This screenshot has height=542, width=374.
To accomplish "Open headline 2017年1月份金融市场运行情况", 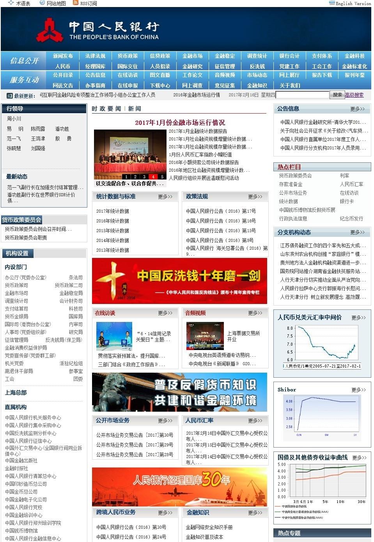I will pos(180,123).
